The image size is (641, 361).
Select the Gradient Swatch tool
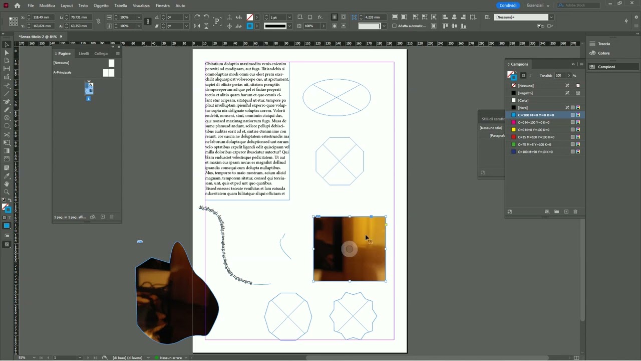pos(7,151)
